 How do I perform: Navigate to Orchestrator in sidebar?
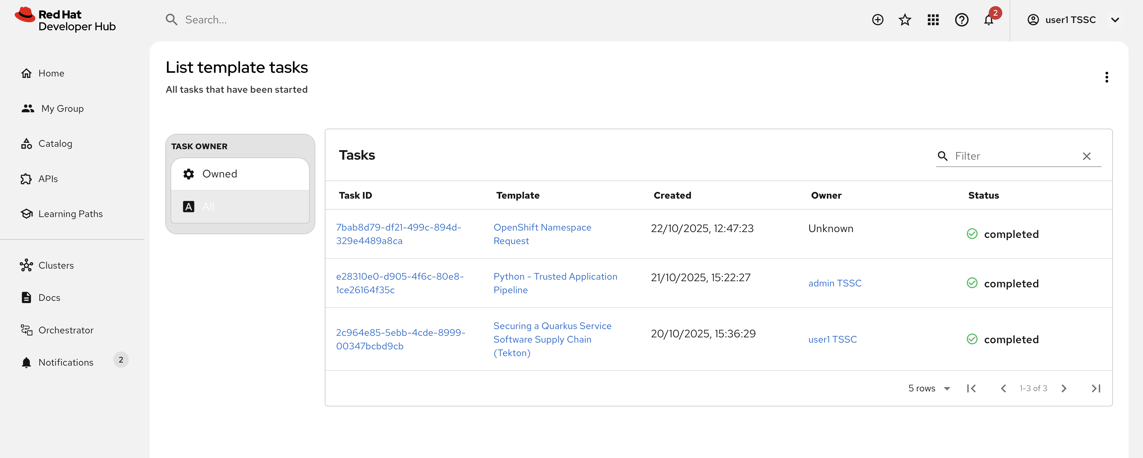pyautogui.click(x=66, y=330)
